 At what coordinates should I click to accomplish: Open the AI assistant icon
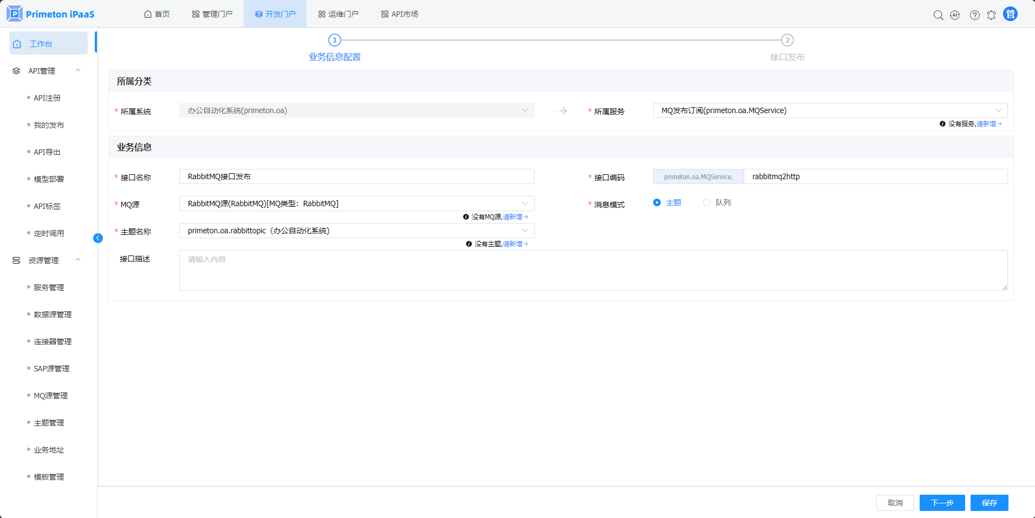tap(955, 15)
